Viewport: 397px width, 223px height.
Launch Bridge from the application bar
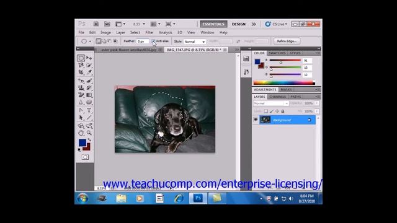[x=96, y=24]
